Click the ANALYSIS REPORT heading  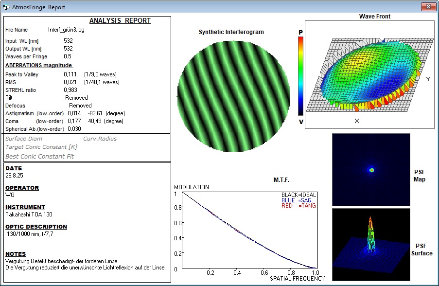coord(120,20)
